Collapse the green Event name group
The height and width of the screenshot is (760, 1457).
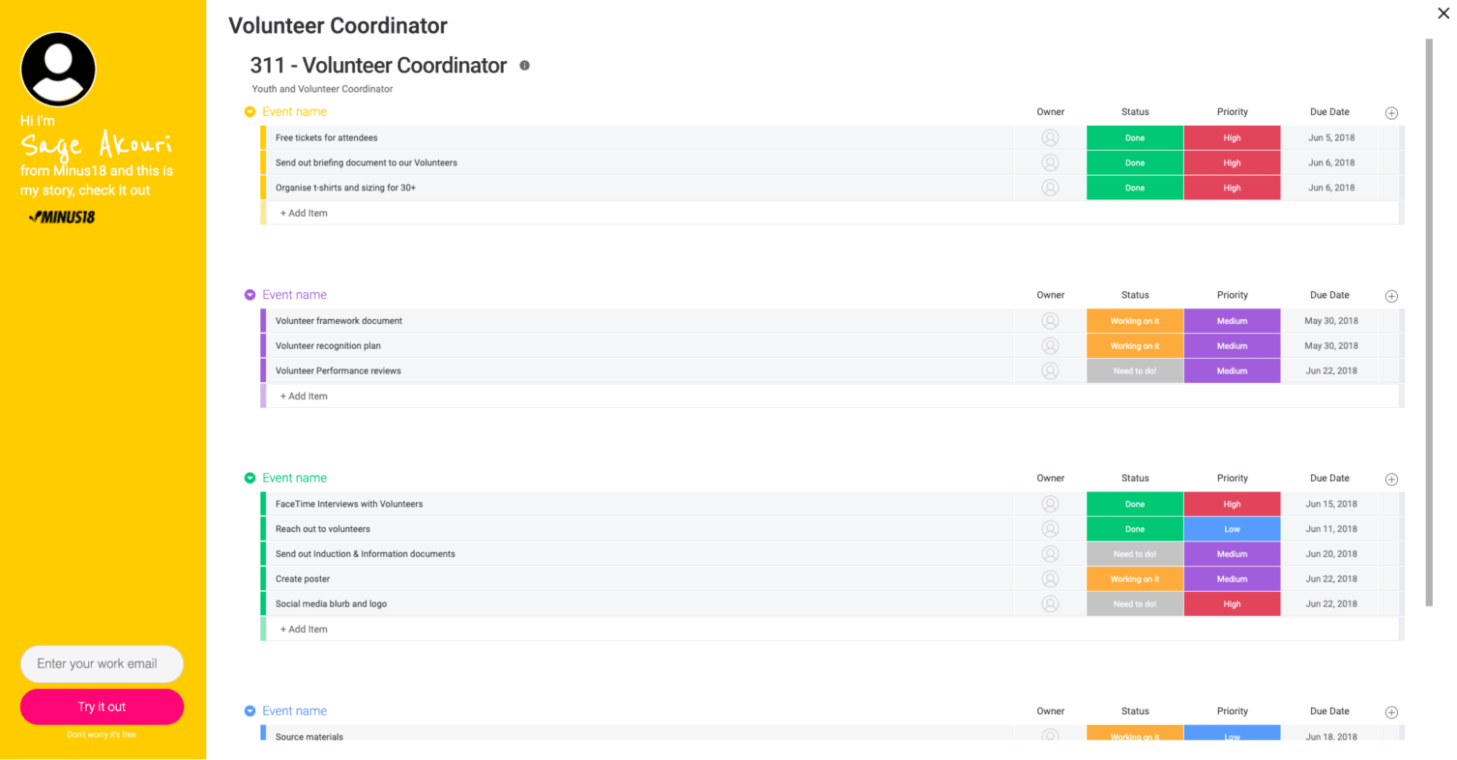pos(250,478)
